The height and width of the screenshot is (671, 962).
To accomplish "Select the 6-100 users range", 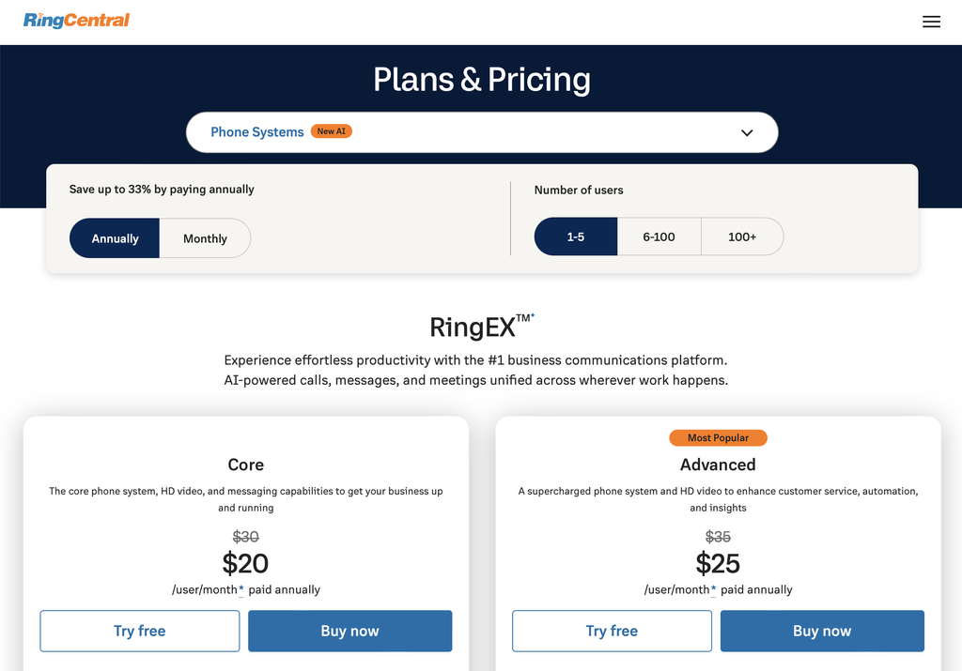I will pyautogui.click(x=659, y=236).
